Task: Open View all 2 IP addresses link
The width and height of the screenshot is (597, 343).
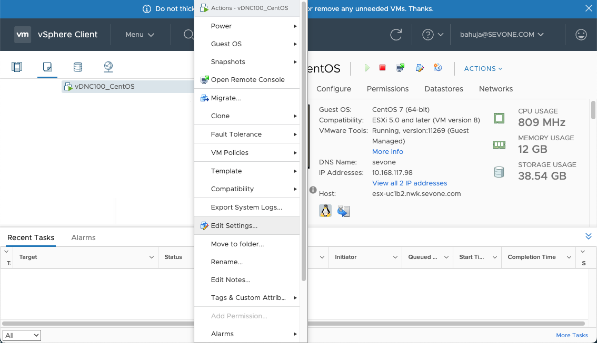Action: 410,183
